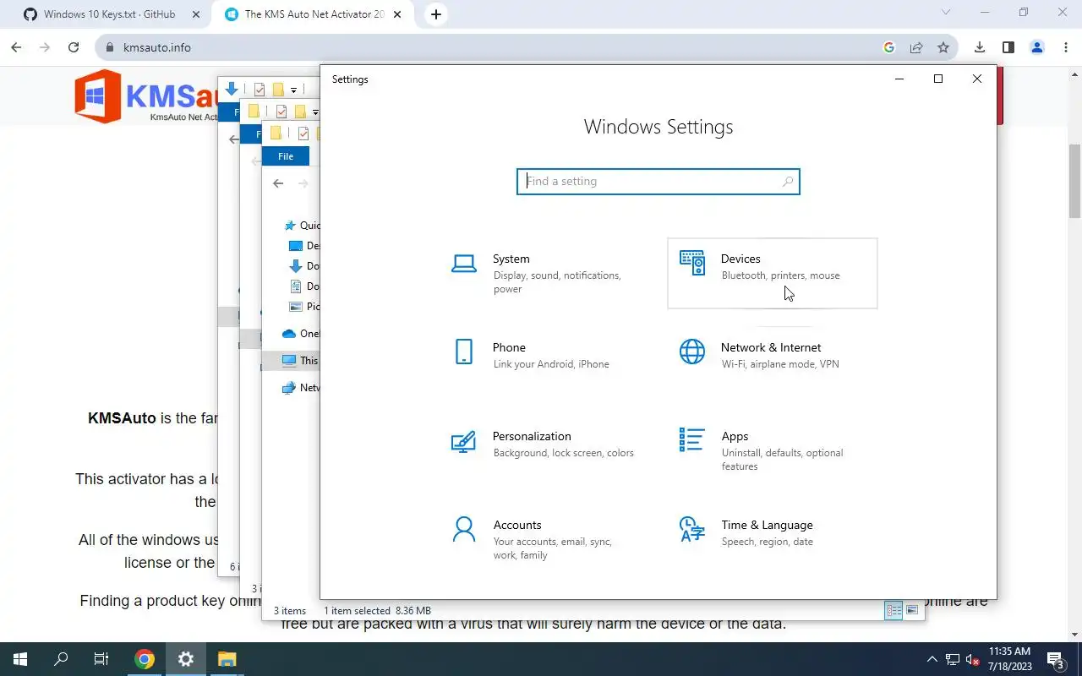
Task: Switch to Chrome from taskbar
Action: point(145,659)
